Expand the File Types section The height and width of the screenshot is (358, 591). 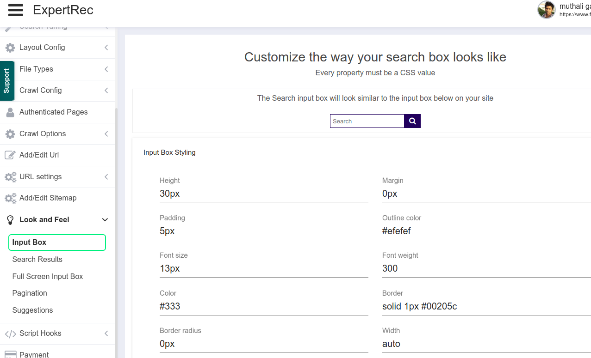37,69
